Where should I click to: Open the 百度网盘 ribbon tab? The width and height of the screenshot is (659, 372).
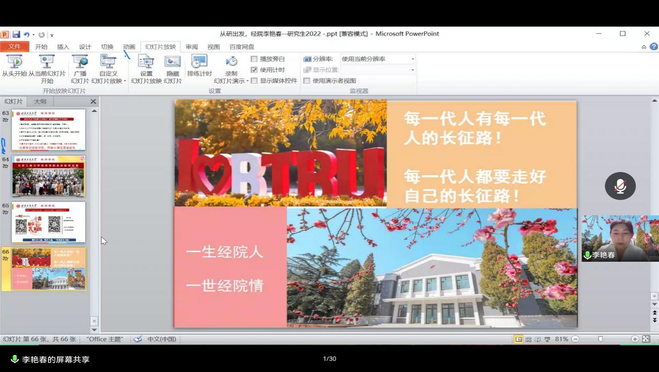242,47
